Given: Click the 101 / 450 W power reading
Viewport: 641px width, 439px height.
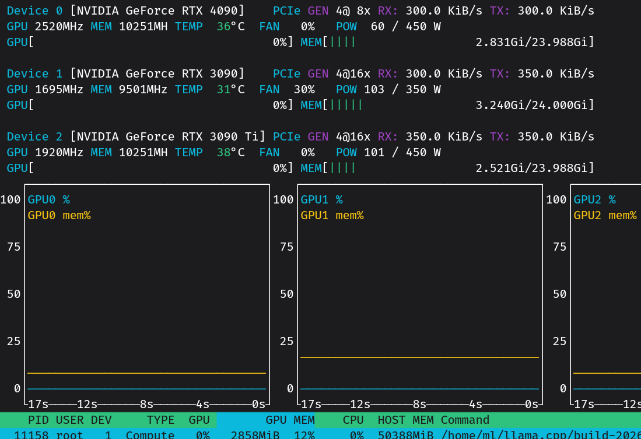Looking at the screenshot, I should (402, 152).
